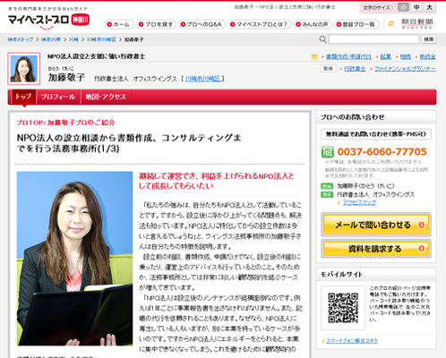
Task: Click ファイナンシャルプランナー qualification link
Action: [405, 69]
